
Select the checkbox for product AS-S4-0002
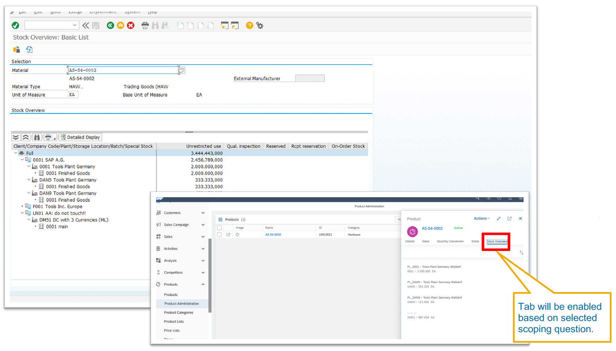tap(219, 234)
